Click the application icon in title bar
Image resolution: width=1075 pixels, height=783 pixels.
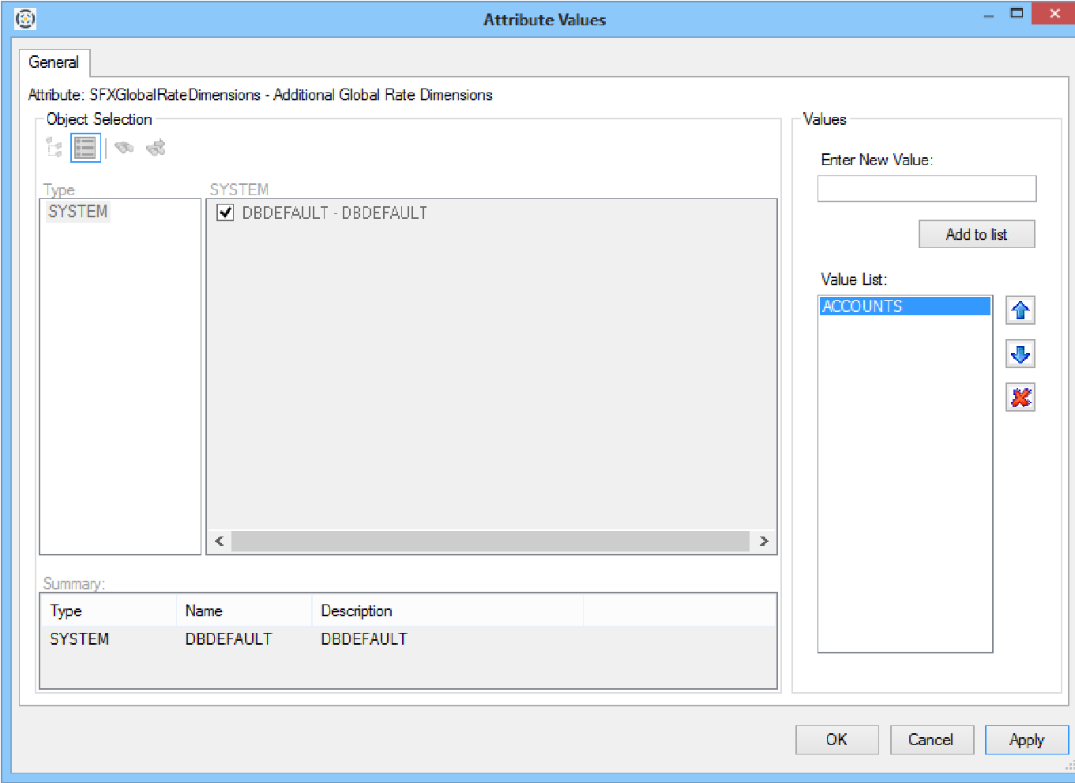[x=25, y=19]
